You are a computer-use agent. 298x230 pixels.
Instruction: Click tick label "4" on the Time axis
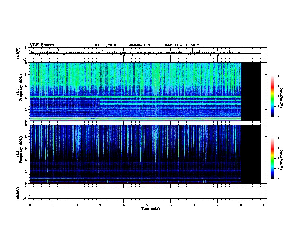tap(124, 205)
